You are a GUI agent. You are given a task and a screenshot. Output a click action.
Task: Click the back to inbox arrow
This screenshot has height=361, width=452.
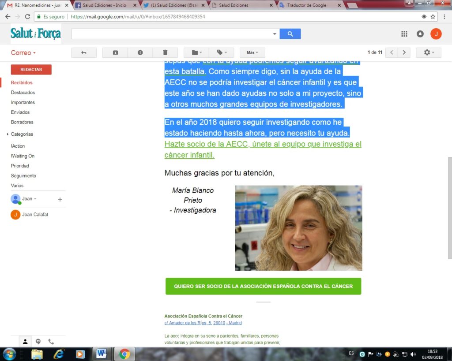pos(83,52)
